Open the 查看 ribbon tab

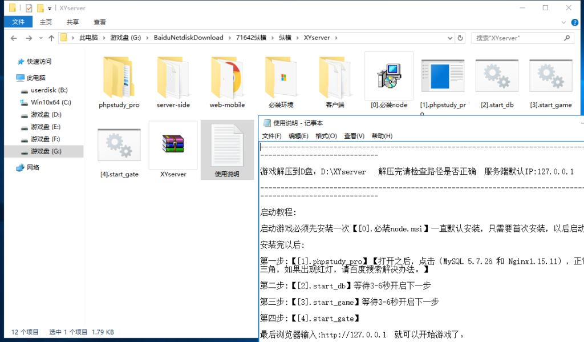pos(99,22)
